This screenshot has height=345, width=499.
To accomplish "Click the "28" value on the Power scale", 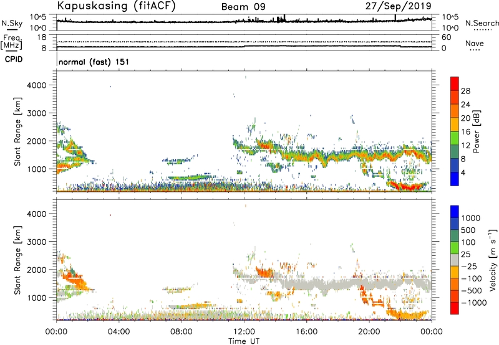I will click(465, 91).
